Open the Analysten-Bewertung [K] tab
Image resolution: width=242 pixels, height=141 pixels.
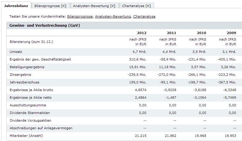pyautogui.click(x=94, y=6)
